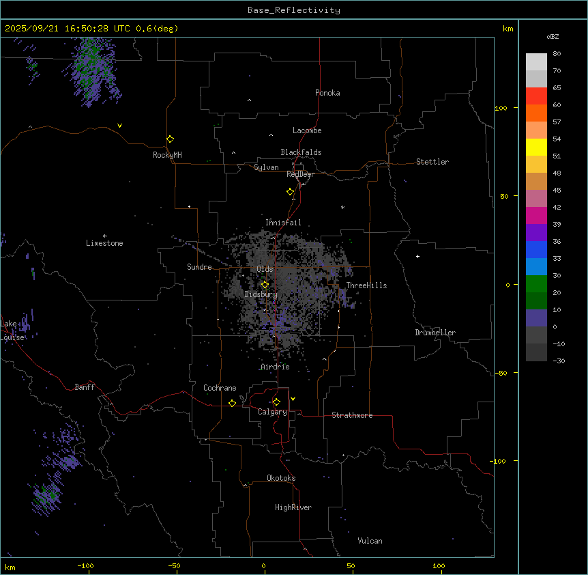Click the Stettler town label
Screen dimensions: 588x575
(432, 162)
